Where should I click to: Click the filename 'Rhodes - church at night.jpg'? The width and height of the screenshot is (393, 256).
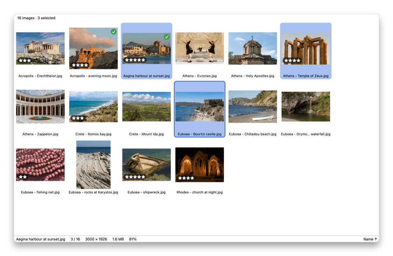pyautogui.click(x=199, y=193)
